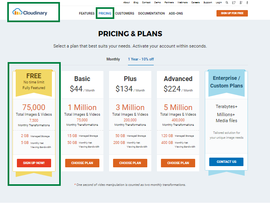Open the Login link

tap(218, 2)
